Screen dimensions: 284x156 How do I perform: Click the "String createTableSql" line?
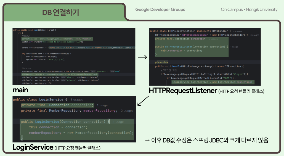[x=78, y=48]
